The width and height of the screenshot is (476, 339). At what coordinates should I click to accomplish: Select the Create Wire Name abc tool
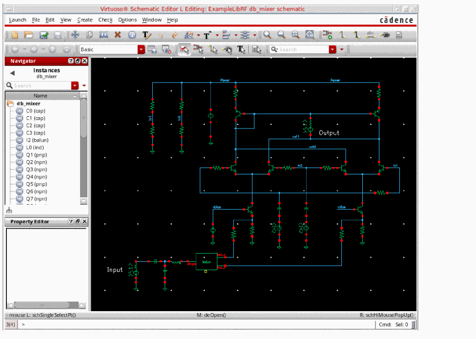point(370,35)
